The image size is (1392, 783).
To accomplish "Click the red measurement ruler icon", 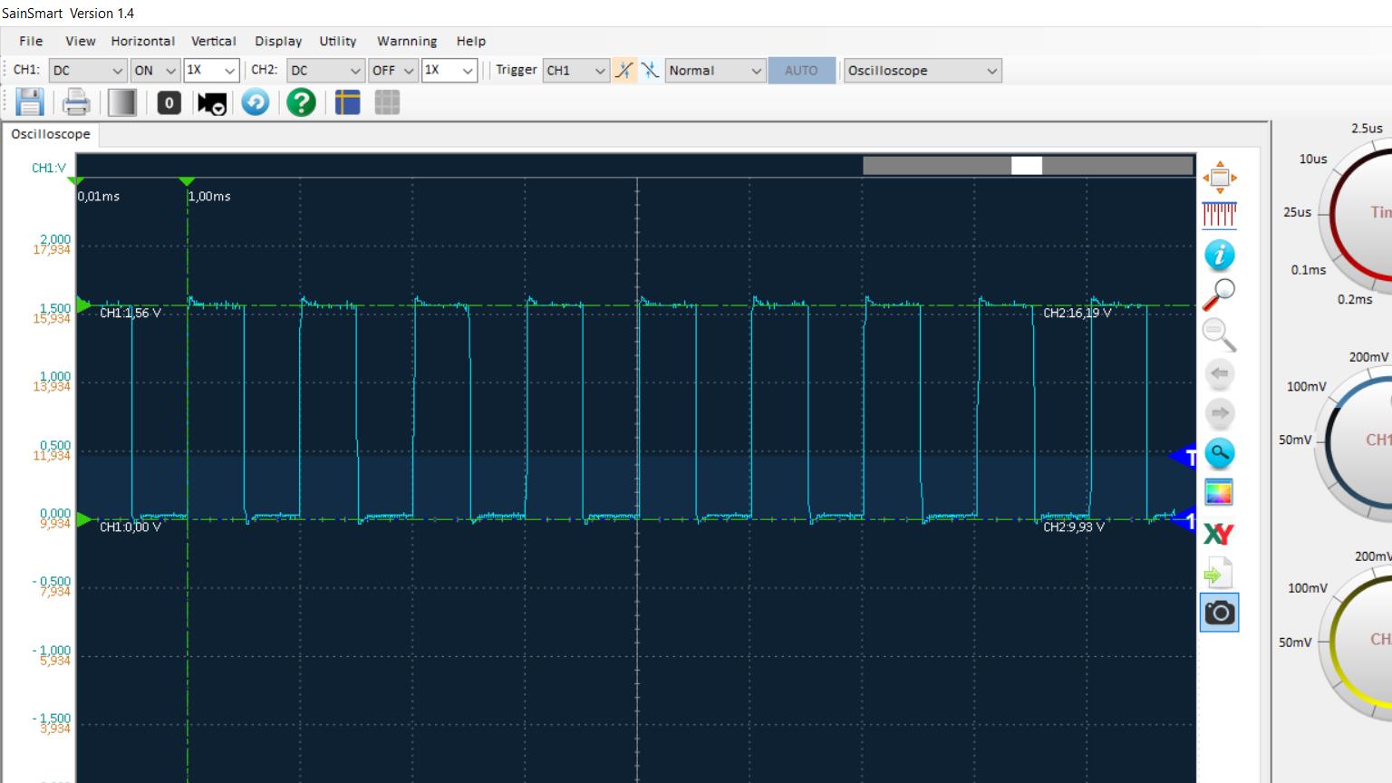I will pyautogui.click(x=1220, y=215).
